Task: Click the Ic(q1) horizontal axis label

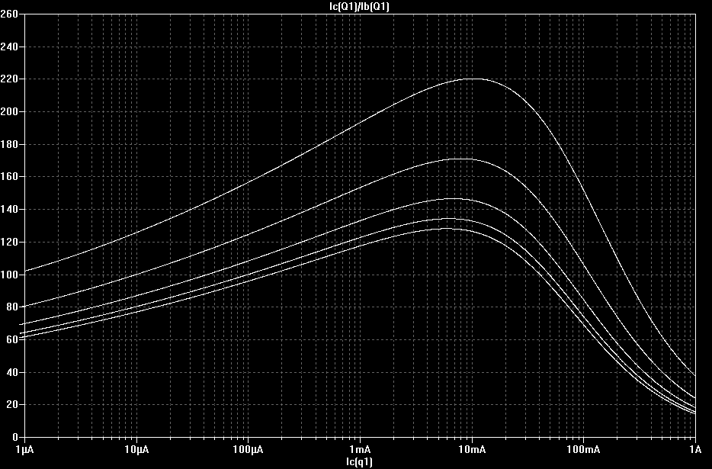Action: click(359, 462)
